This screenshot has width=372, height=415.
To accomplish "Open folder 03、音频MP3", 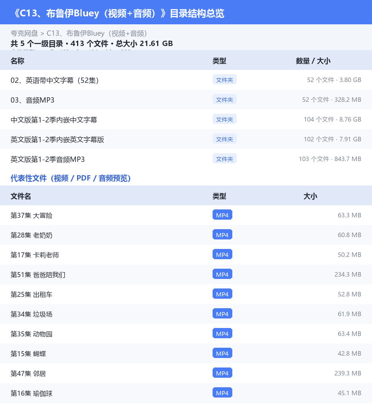I will [x=33, y=100].
